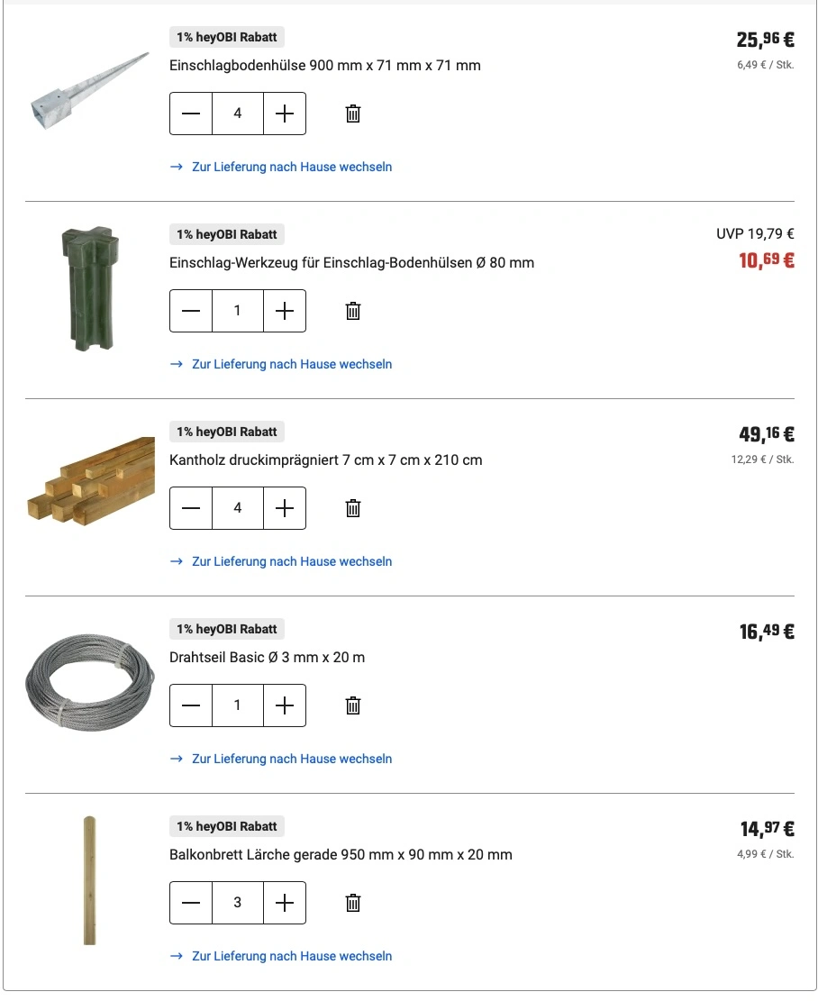Open Drahtseil Basic Ø 3 mm product title
This screenshot has height=1001, width=818.
pyautogui.click(x=267, y=657)
